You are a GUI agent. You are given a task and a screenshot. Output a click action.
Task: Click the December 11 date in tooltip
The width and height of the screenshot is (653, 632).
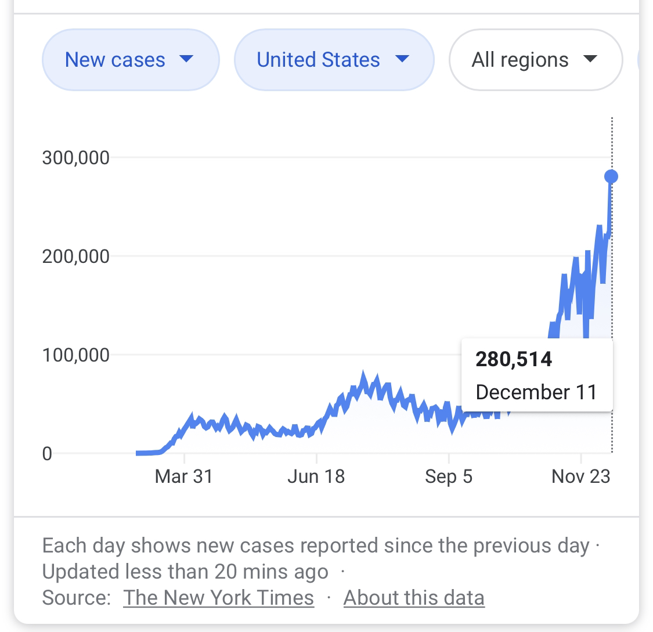pos(536,392)
